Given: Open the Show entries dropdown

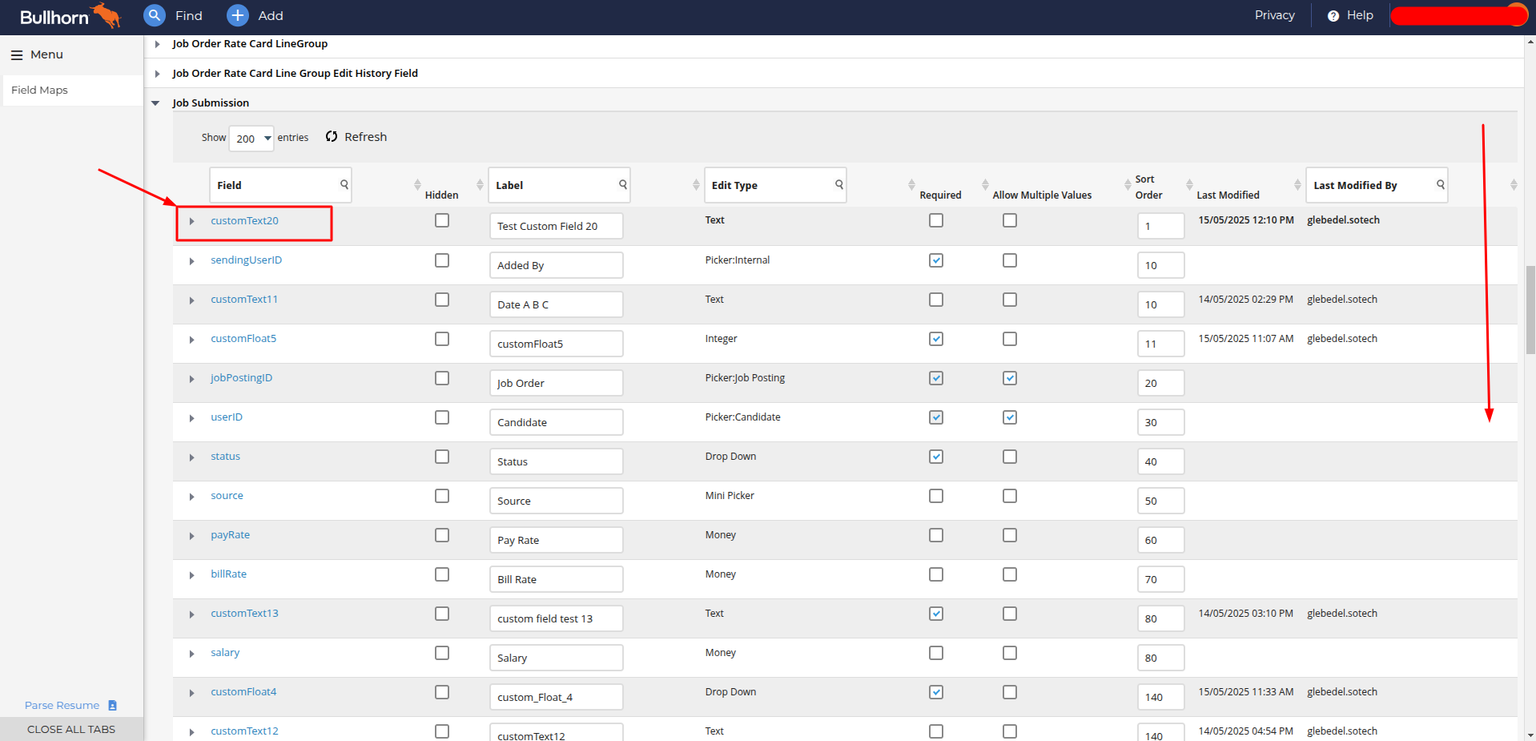Looking at the screenshot, I should 251,139.
